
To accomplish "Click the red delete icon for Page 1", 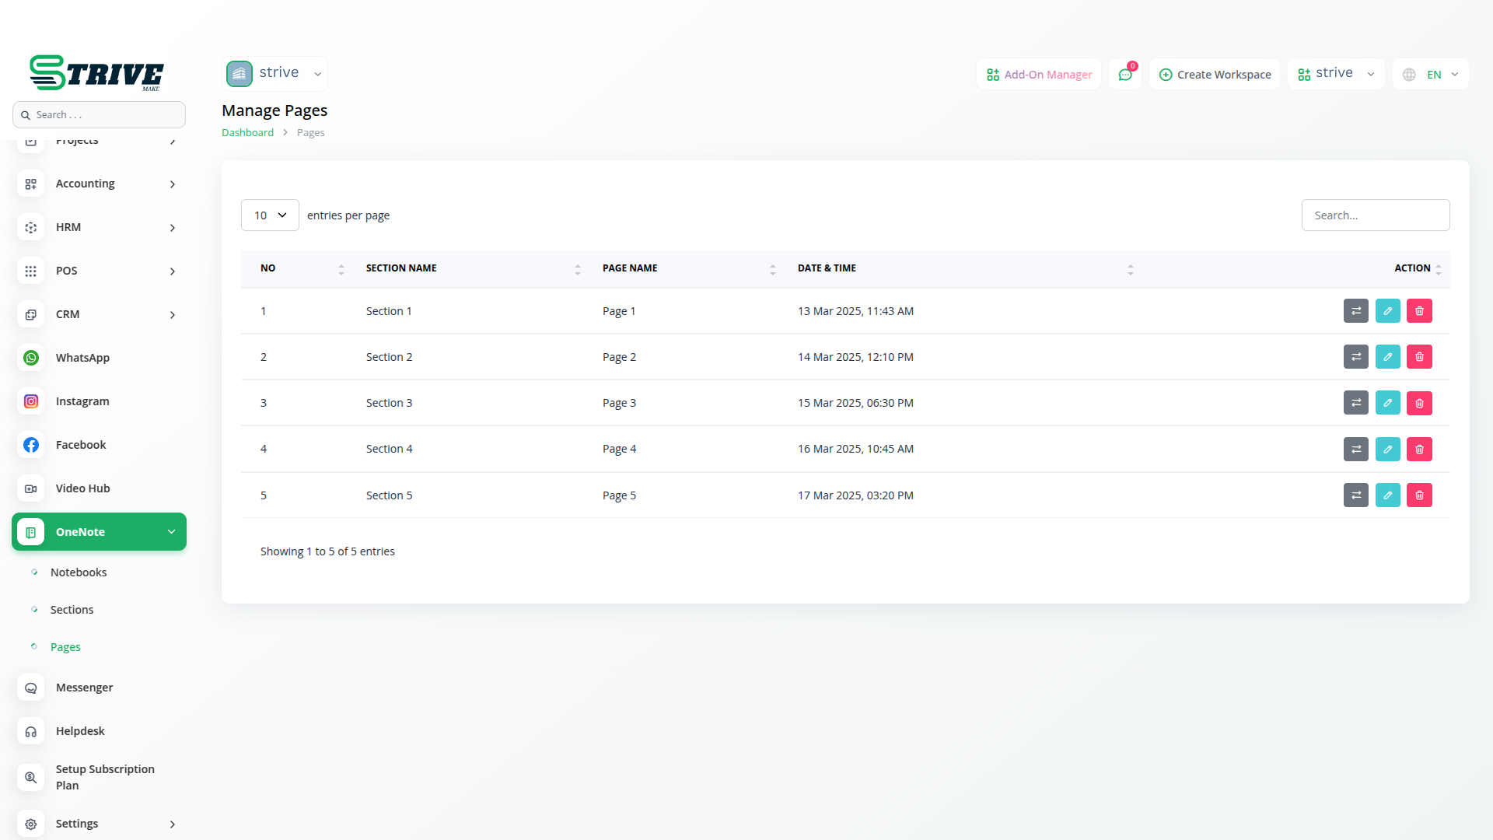I will click(1419, 311).
